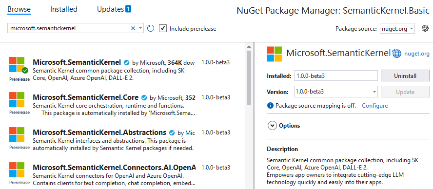Click the disabled Update button
433x189 pixels.
click(x=405, y=92)
